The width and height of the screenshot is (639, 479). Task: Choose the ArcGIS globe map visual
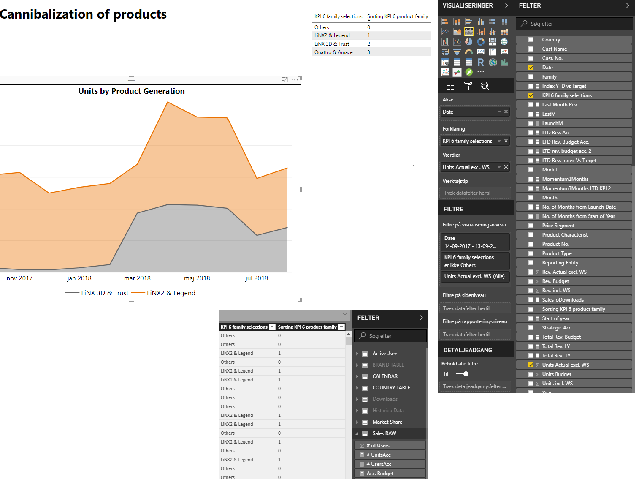click(493, 62)
